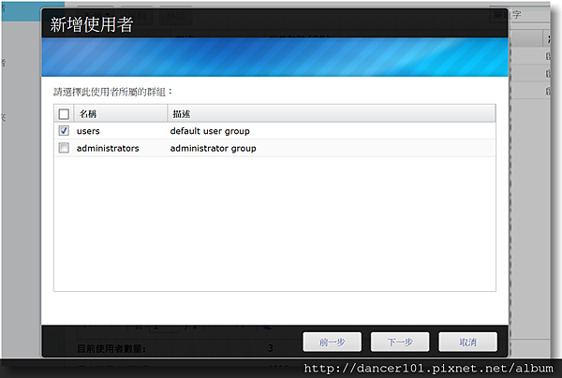Image resolution: width=562 pixels, height=378 pixels.
Task: Click the 'administrator group' description
Action: [213, 148]
